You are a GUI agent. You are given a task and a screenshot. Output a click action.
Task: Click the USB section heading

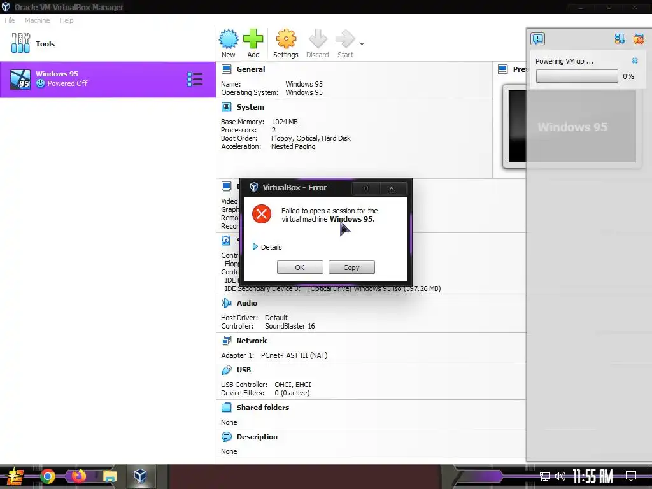244,370
